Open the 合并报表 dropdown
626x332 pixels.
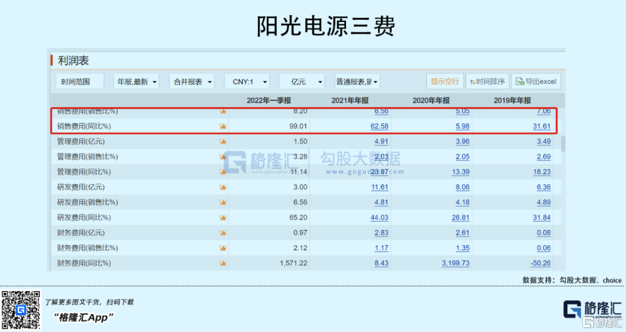click(192, 81)
